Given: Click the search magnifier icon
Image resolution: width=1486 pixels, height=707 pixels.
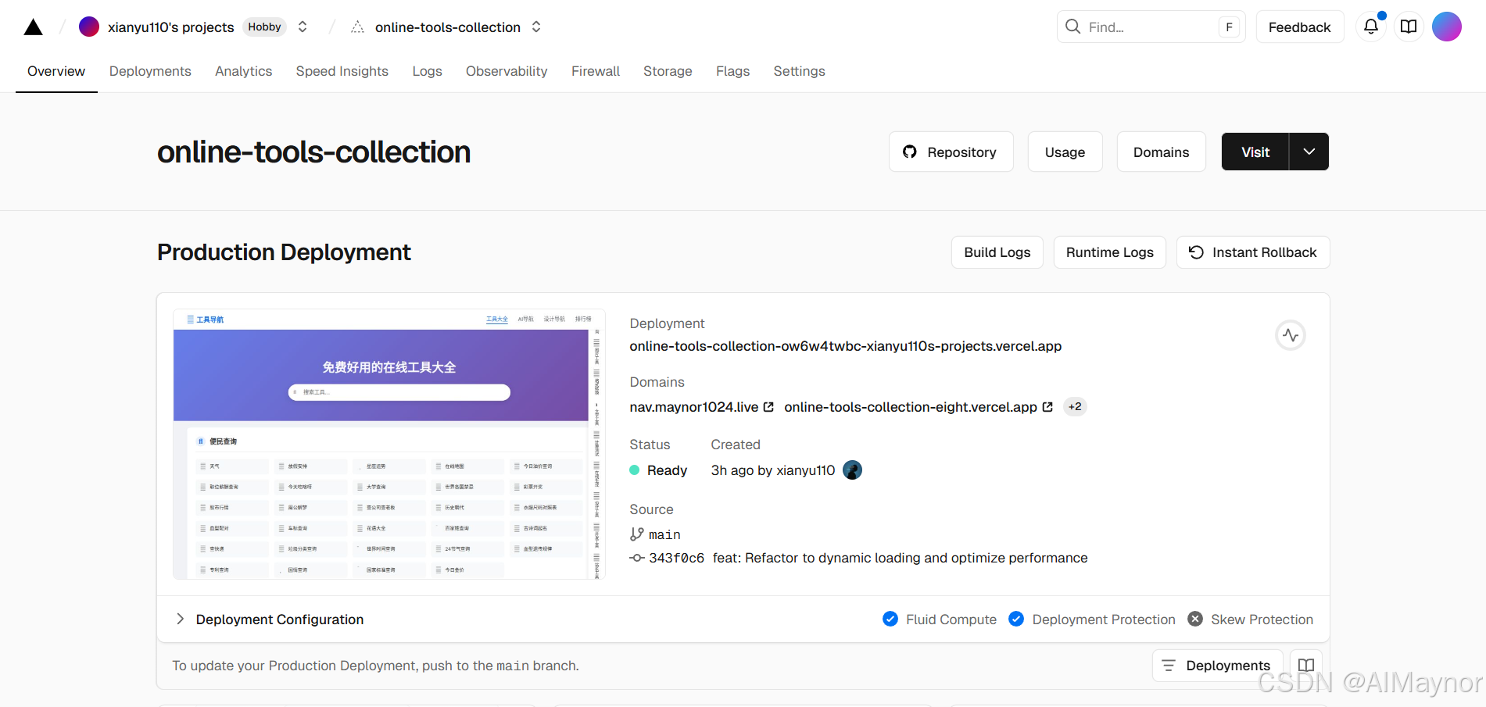Looking at the screenshot, I should pyautogui.click(x=1073, y=27).
